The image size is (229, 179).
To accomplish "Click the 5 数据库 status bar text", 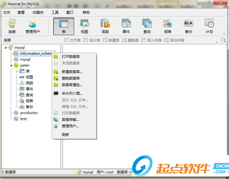I will tap(9, 172).
